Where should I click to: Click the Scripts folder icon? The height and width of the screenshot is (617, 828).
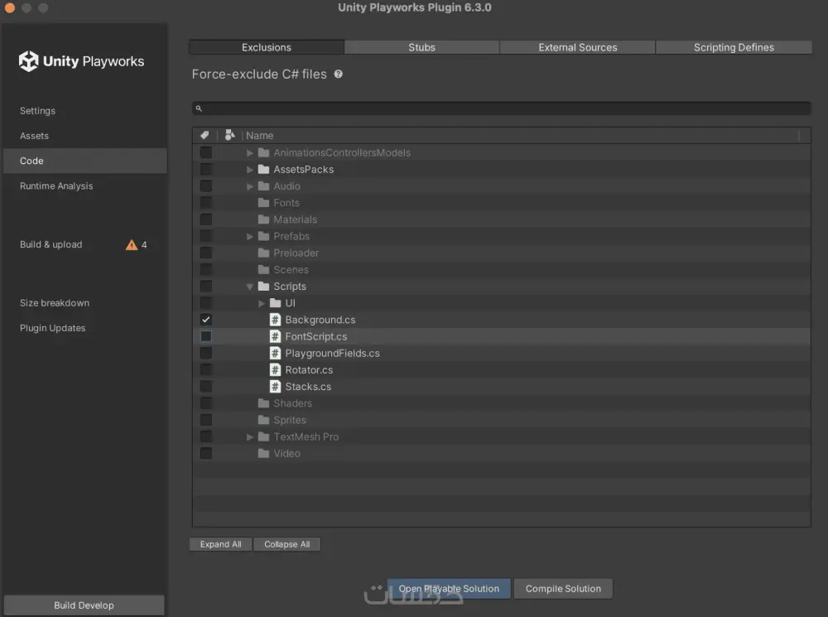click(263, 287)
